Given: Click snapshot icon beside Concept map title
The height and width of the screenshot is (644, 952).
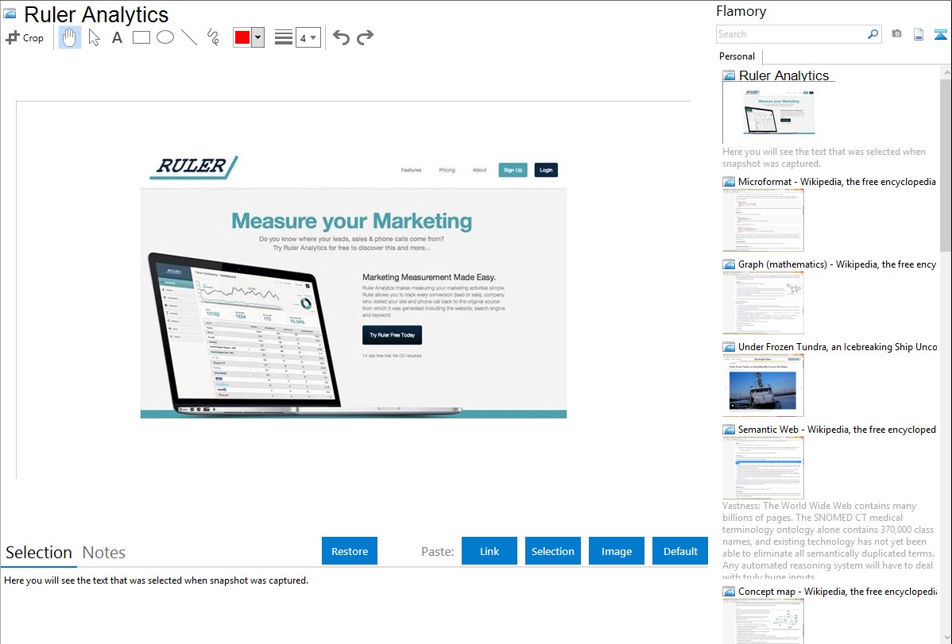Looking at the screenshot, I should pyautogui.click(x=729, y=592).
